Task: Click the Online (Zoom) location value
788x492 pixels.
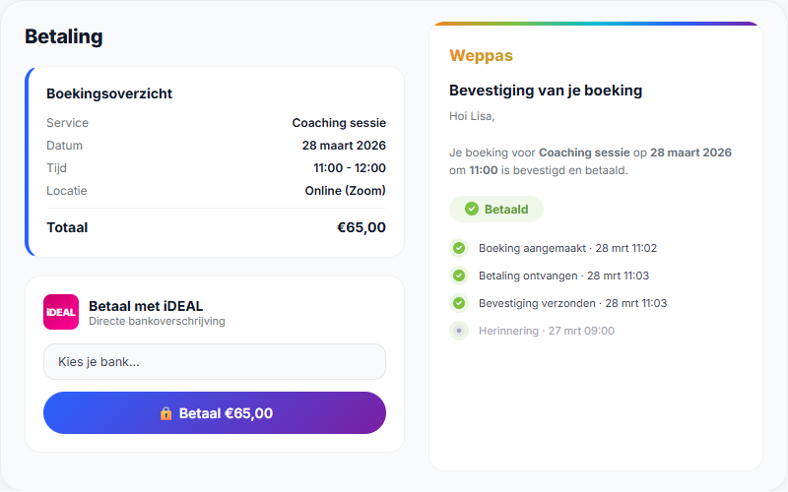Action: (x=345, y=191)
